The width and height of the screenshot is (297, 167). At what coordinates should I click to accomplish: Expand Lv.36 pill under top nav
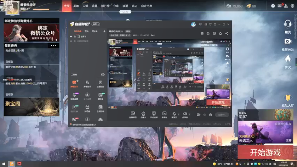125,12
